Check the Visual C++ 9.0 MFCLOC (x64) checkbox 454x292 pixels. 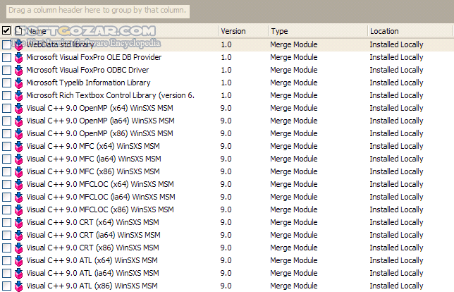(7, 184)
